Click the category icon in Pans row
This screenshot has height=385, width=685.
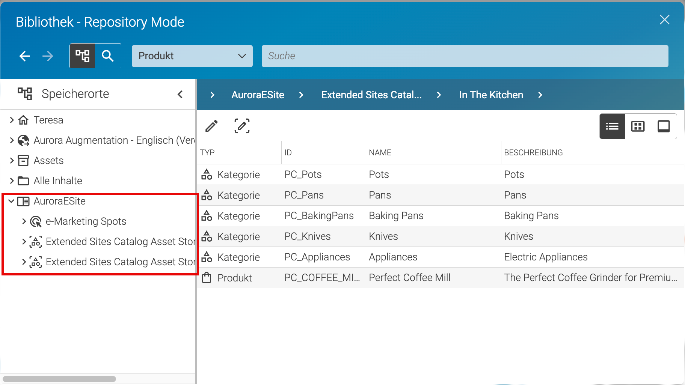coord(207,195)
